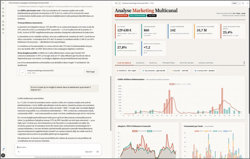Expand the arrow next to Copier

(239, 3)
